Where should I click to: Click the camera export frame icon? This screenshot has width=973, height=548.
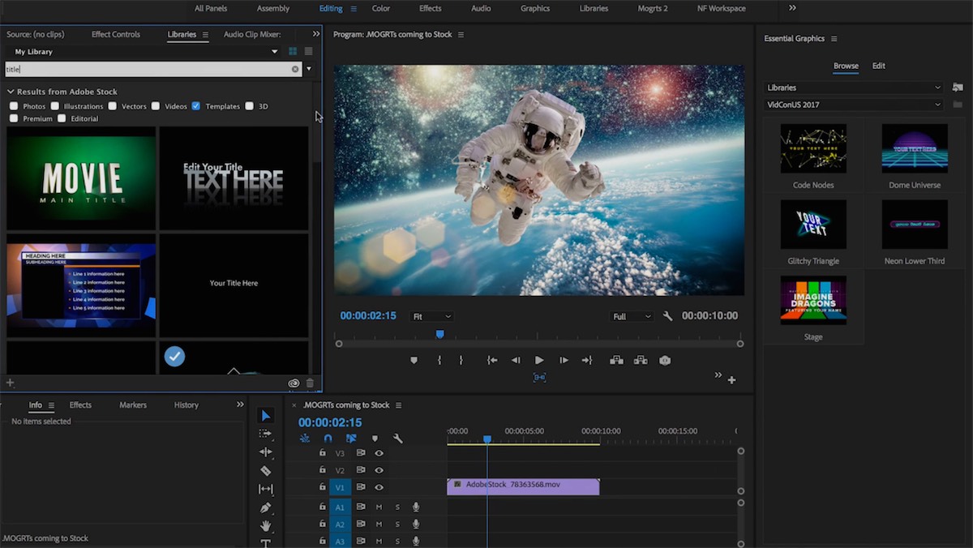pos(665,360)
